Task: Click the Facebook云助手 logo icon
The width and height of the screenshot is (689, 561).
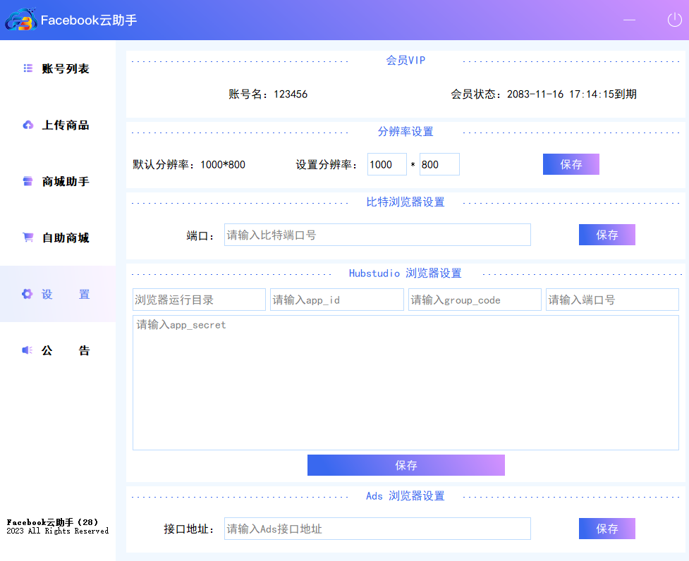Action: coord(20,20)
